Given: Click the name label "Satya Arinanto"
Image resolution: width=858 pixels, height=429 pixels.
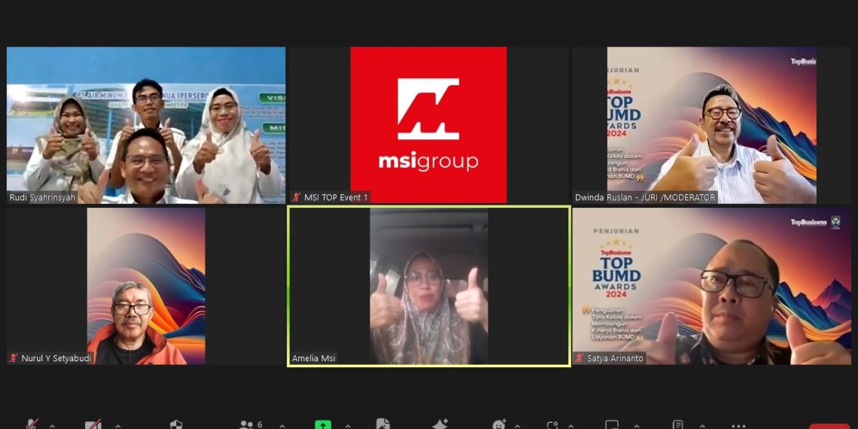Looking at the screenshot, I should 615,358.
